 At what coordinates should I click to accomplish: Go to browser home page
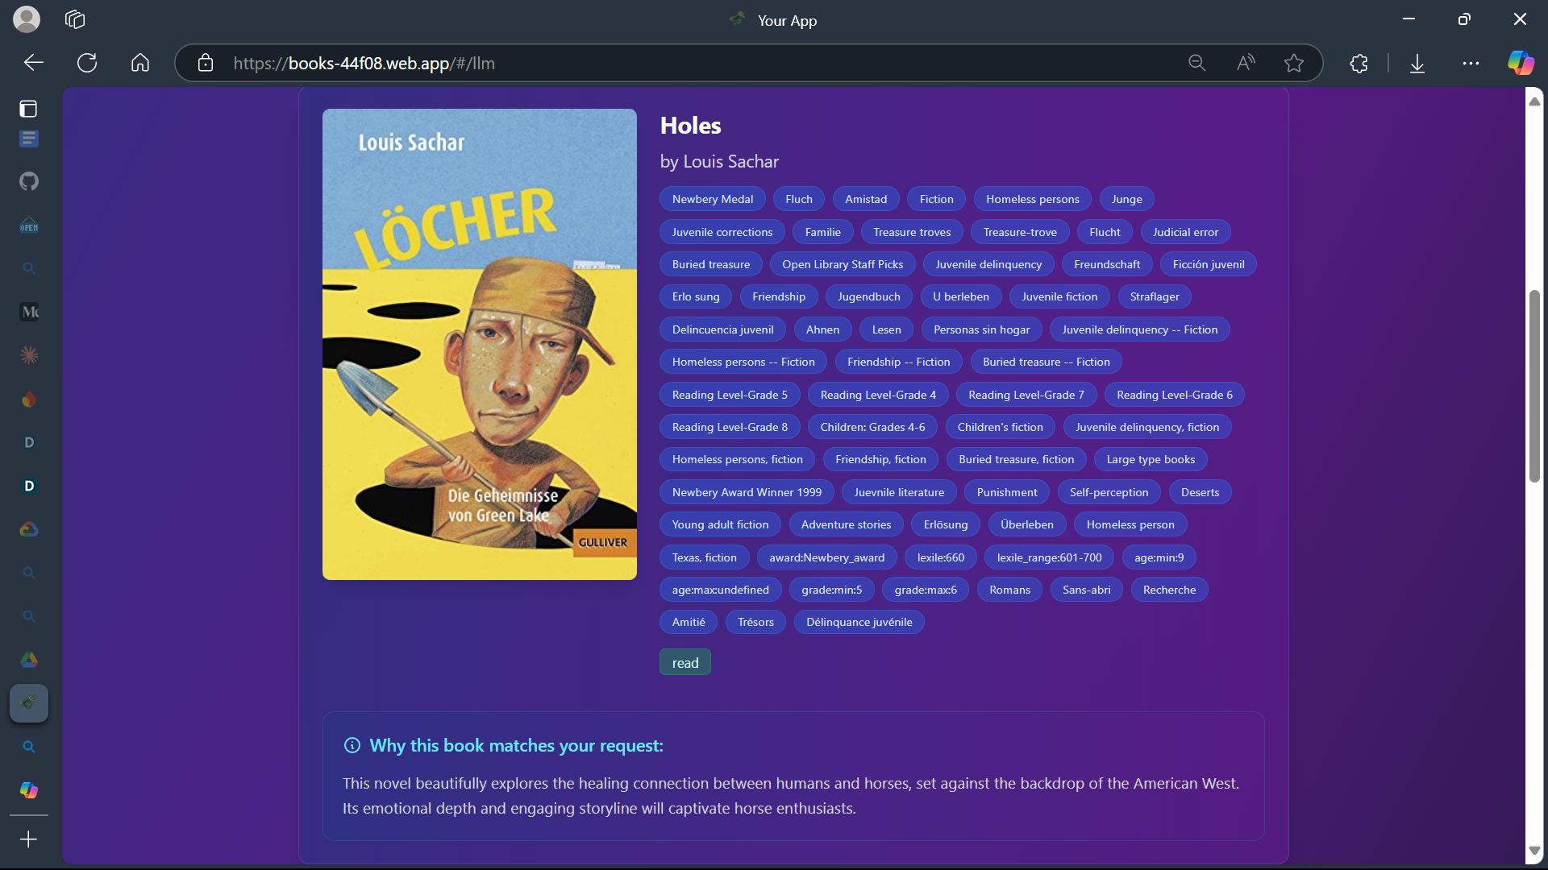[x=140, y=63]
